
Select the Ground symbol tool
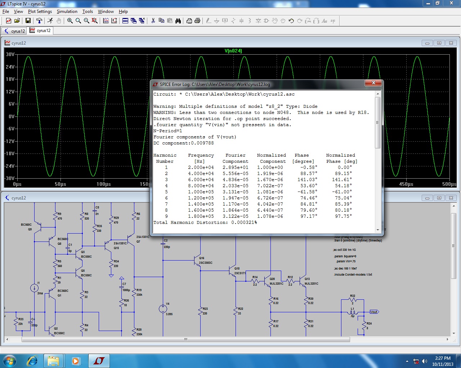click(216, 21)
